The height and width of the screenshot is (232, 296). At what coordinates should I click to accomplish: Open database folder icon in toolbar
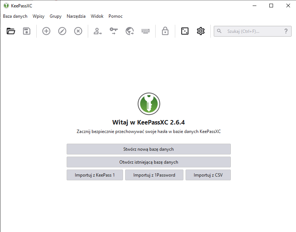click(11, 31)
